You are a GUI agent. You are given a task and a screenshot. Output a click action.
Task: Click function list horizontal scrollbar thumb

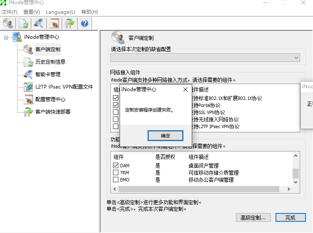[x=199, y=189]
